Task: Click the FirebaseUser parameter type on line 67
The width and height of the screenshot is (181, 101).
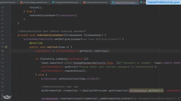Action: 74,35
